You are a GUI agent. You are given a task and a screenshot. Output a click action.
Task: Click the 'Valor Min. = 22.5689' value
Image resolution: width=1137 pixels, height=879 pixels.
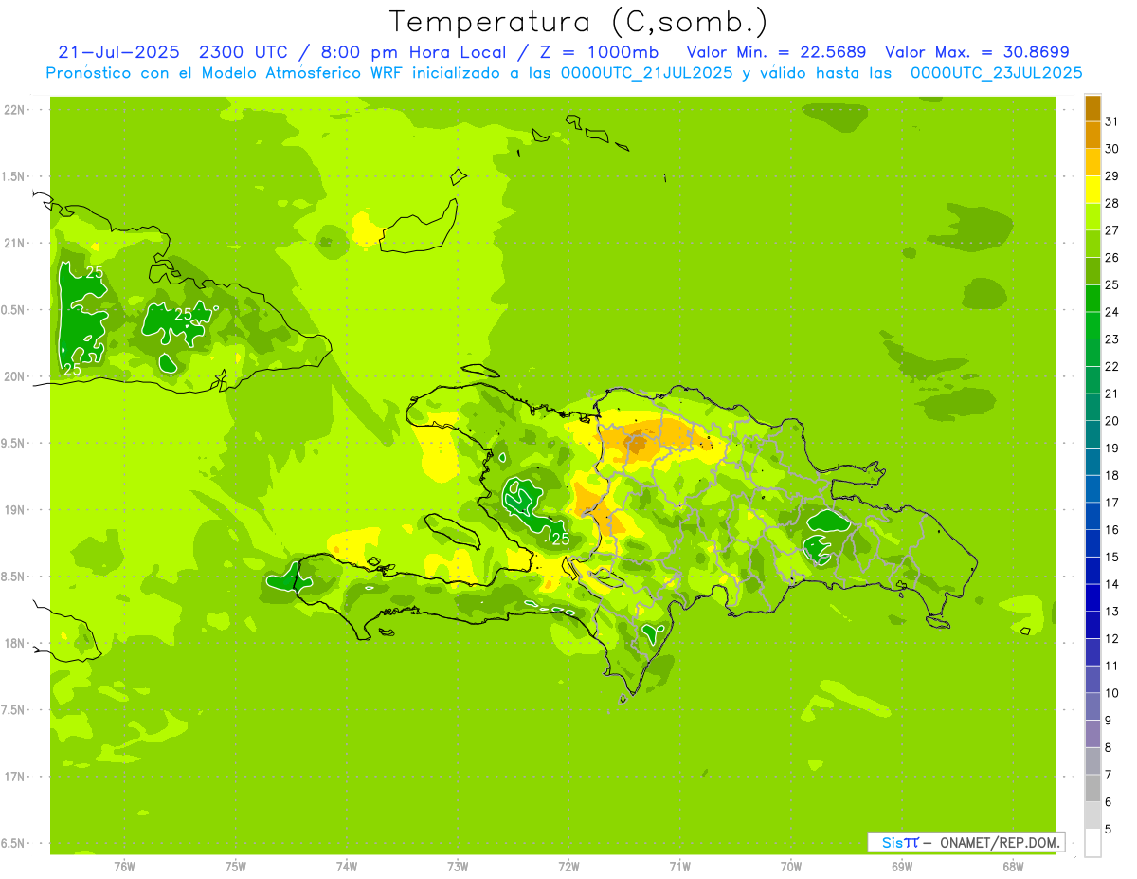776,52
